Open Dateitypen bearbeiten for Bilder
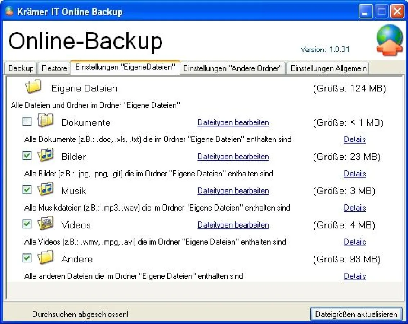The width and height of the screenshot is (408, 324). pyautogui.click(x=233, y=157)
